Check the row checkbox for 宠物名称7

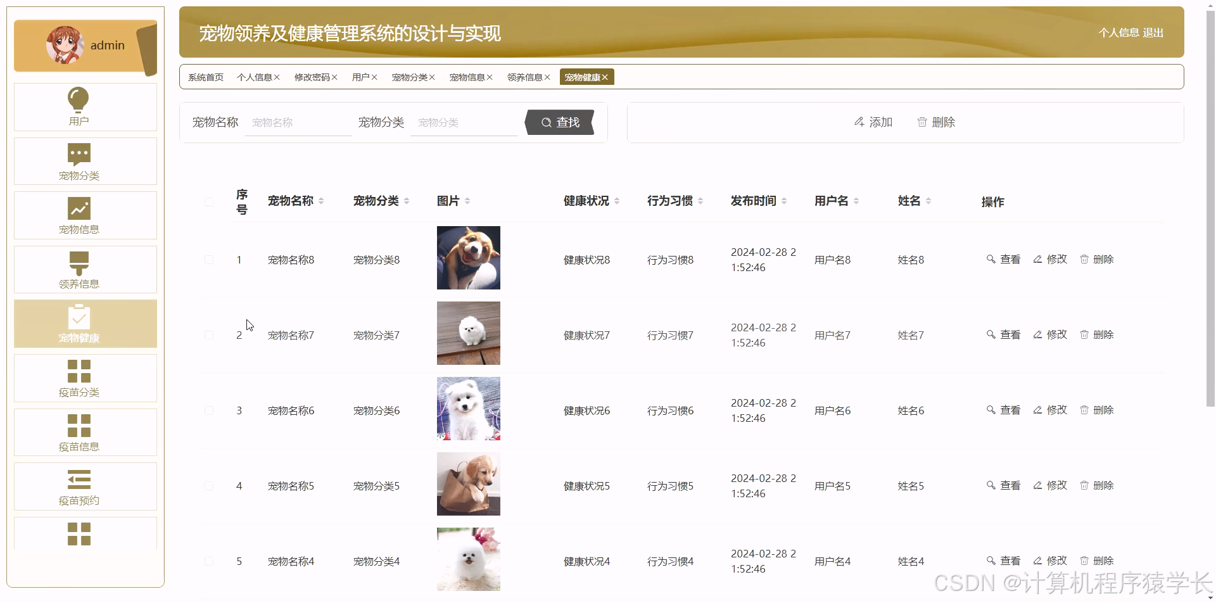(x=209, y=335)
